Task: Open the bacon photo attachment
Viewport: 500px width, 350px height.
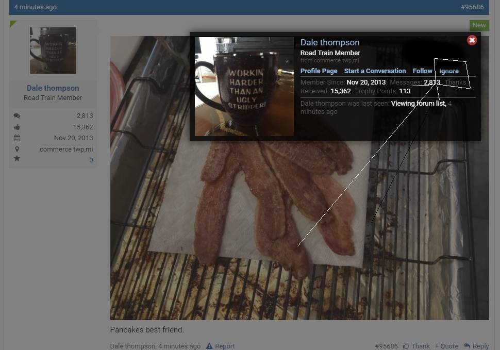Action: pos(299,232)
